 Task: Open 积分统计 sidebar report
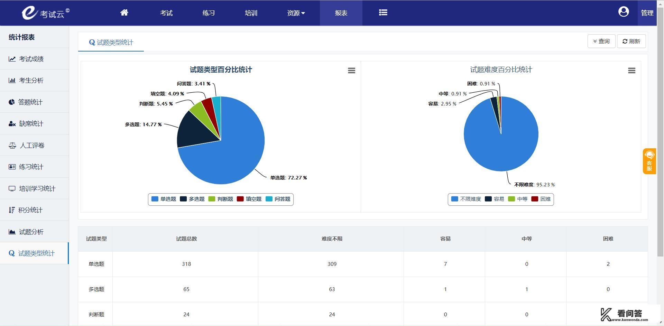34,210
